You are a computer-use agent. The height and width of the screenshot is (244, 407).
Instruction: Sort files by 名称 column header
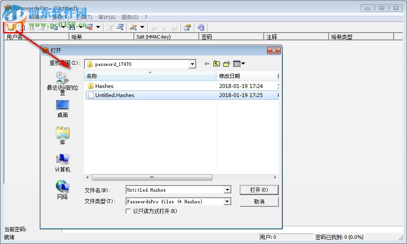pyautogui.click(x=150, y=76)
